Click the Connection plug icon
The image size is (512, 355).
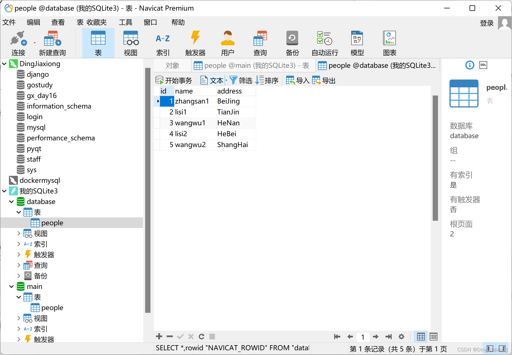tap(18, 39)
